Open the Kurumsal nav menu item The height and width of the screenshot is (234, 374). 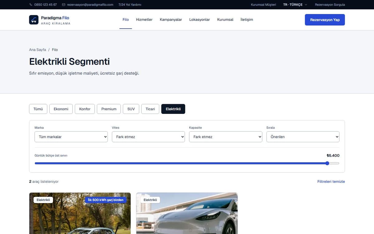pos(225,20)
